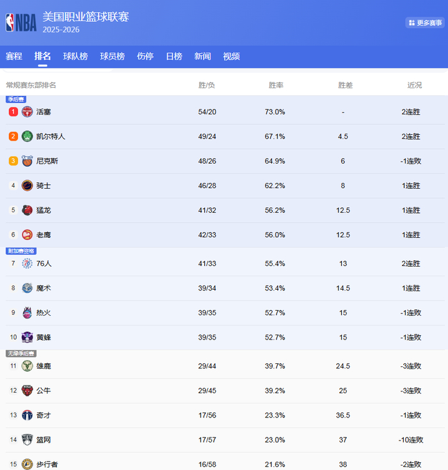Click the 魔术 team logo
Image resolution: width=448 pixels, height=470 pixels.
click(x=27, y=288)
